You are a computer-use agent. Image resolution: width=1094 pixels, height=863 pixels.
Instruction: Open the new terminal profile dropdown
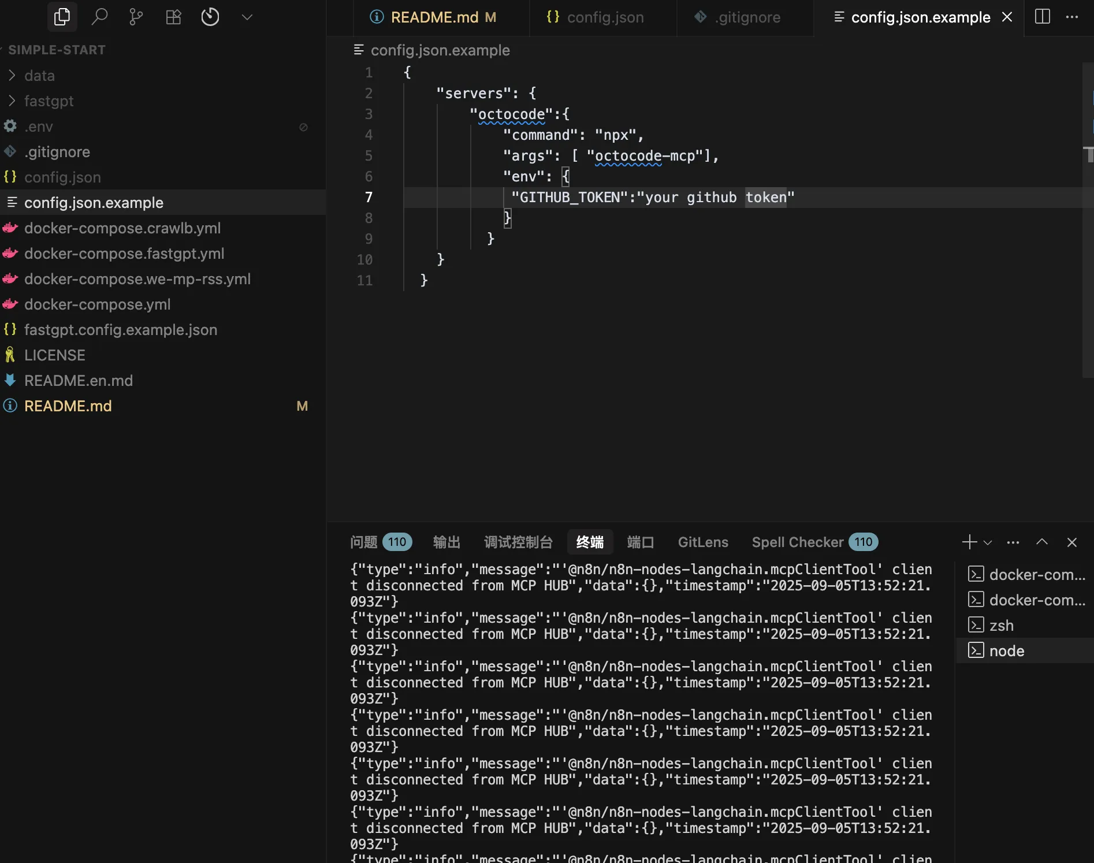coord(988,542)
